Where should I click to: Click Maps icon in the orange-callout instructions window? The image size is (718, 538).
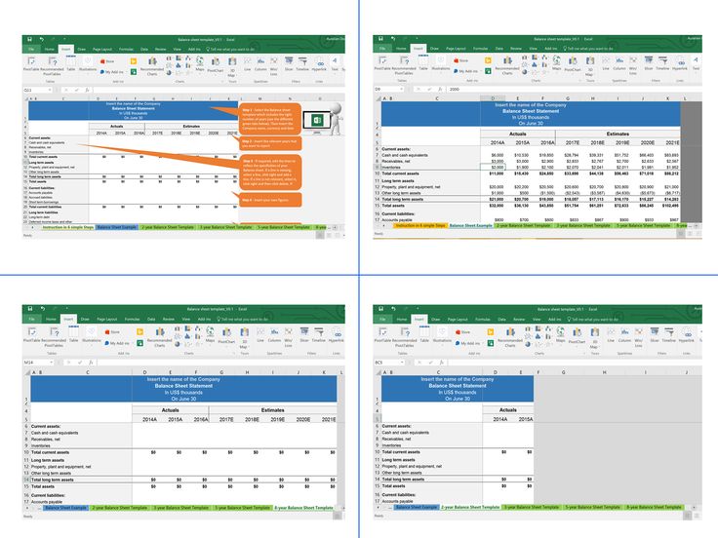[200, 63]
